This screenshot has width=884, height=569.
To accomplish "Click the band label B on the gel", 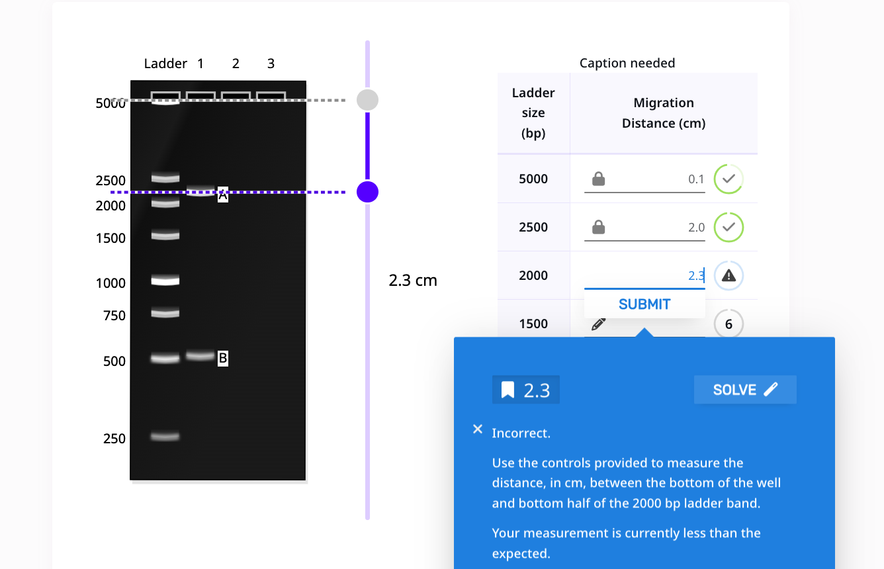I will coord(223,359).
